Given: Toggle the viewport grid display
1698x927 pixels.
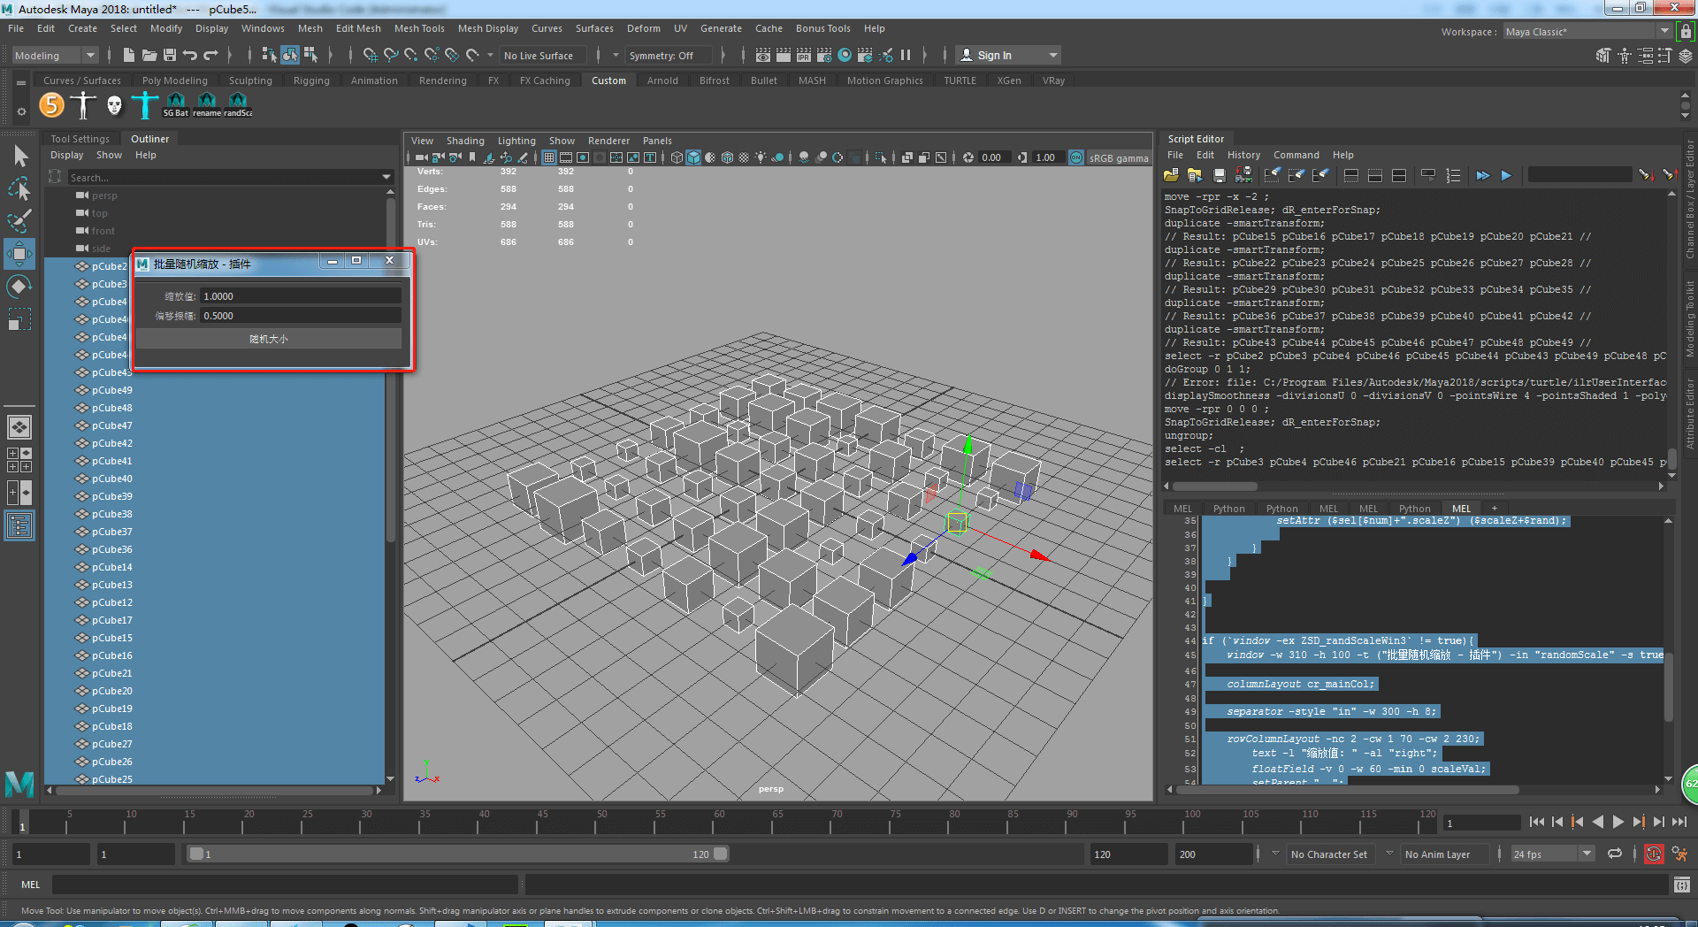Looking at the screenshot, I should (549, 157).
